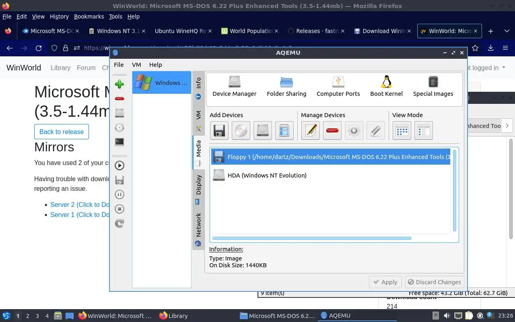The image size is (515, 322).
Task: Switch to list details view mode
Action: [424, 130]
